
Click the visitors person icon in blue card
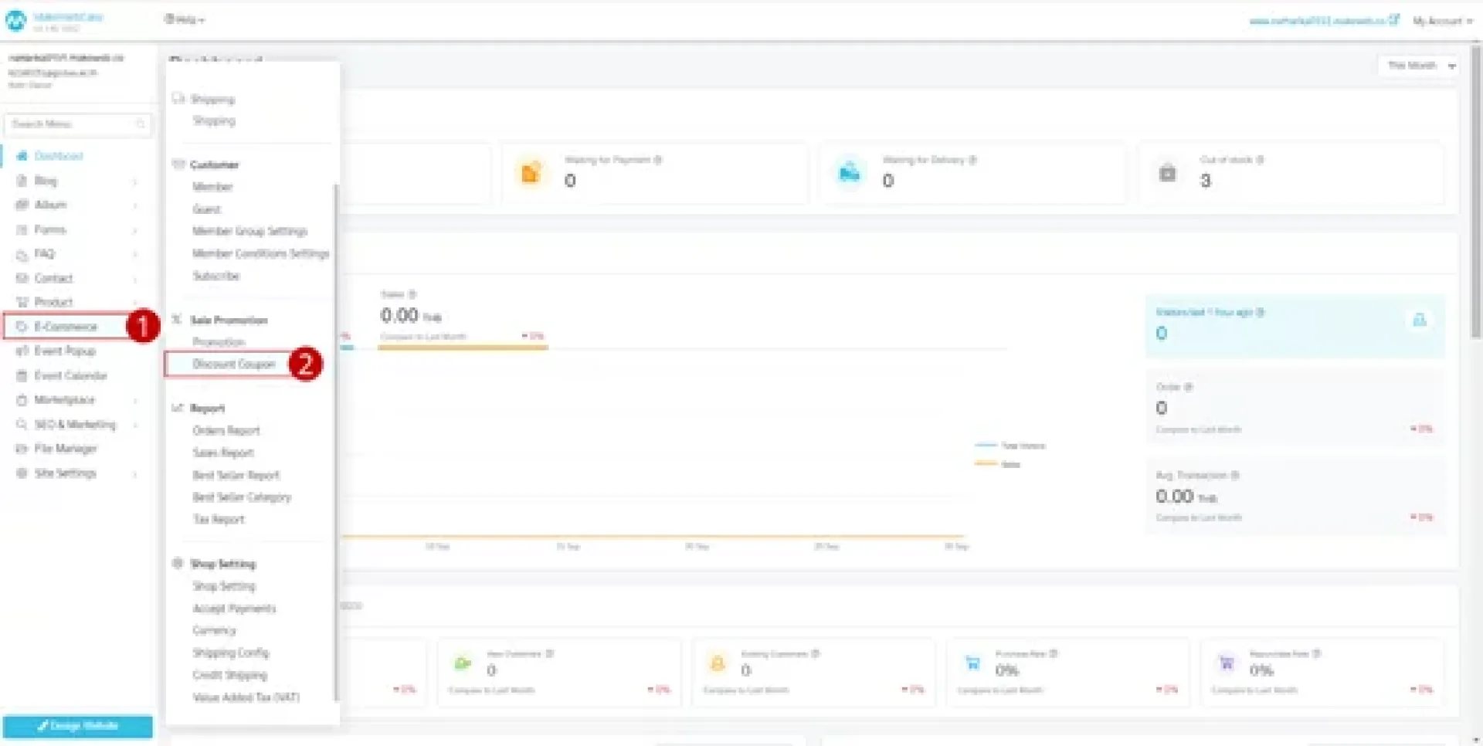[x=1419, y=320]
